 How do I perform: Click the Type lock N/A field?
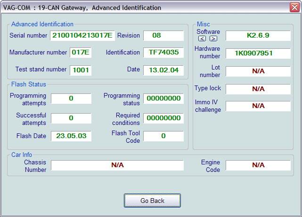[x=258, y=89]
